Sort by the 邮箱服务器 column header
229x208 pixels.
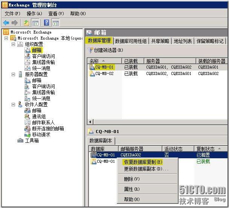tap(140, 149)
